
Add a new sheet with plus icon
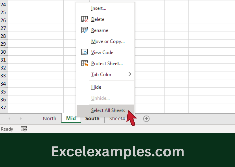pos(146,118)
